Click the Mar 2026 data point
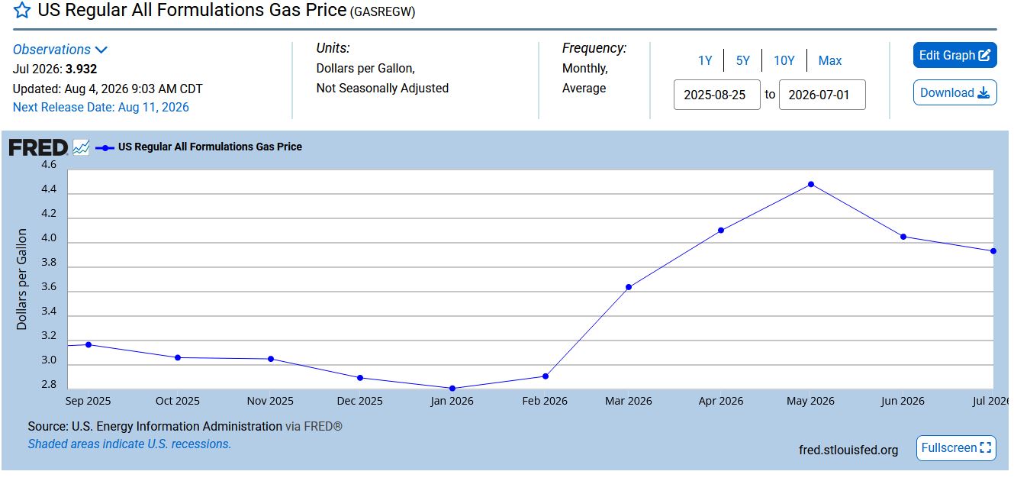This screenshot has width=1014, height=481. (x=629, y=287)
